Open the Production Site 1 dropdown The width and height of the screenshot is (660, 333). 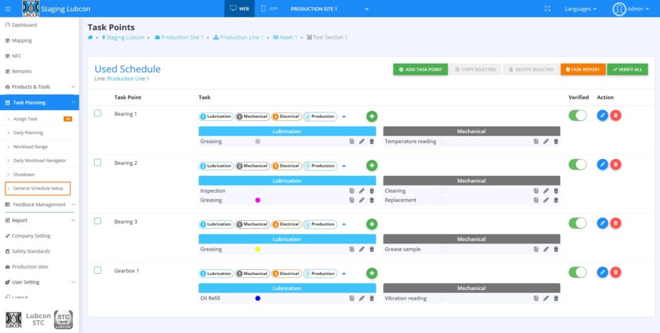pos(329,9)
